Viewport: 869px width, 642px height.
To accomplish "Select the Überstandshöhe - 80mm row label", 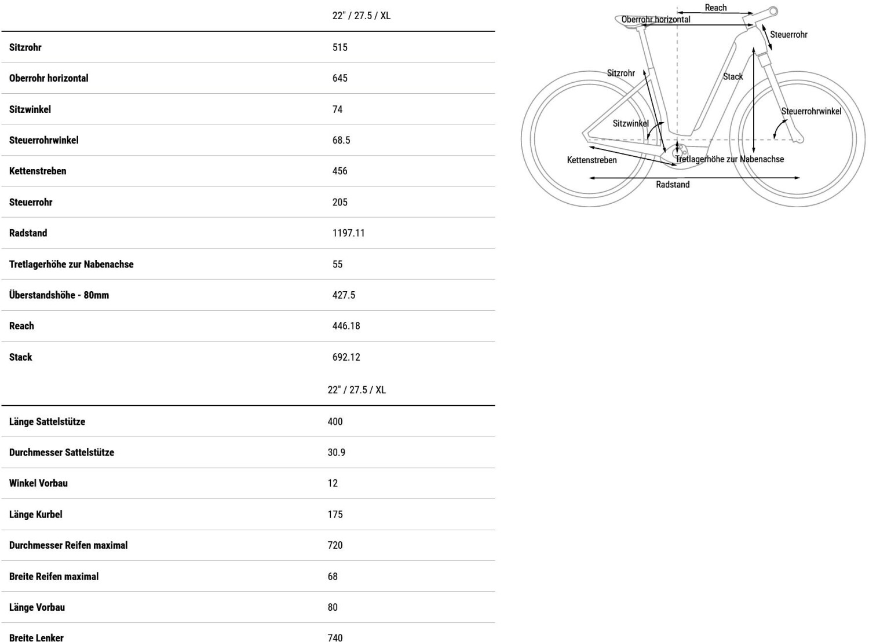I will point(59,295).
